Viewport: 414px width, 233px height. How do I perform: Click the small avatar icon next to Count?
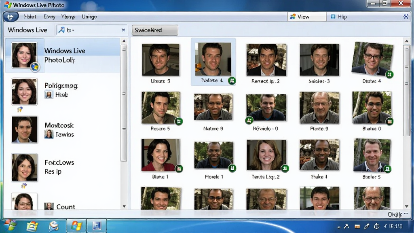tap(49, 206)
